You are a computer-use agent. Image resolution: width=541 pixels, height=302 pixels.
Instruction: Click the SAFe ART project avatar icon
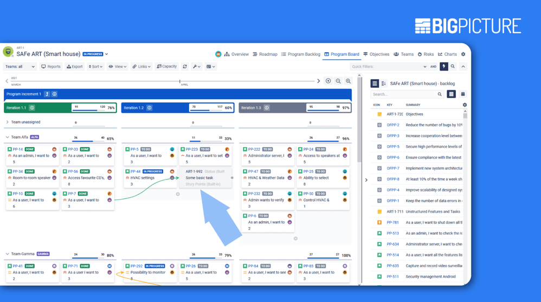[x=8, y=52]
